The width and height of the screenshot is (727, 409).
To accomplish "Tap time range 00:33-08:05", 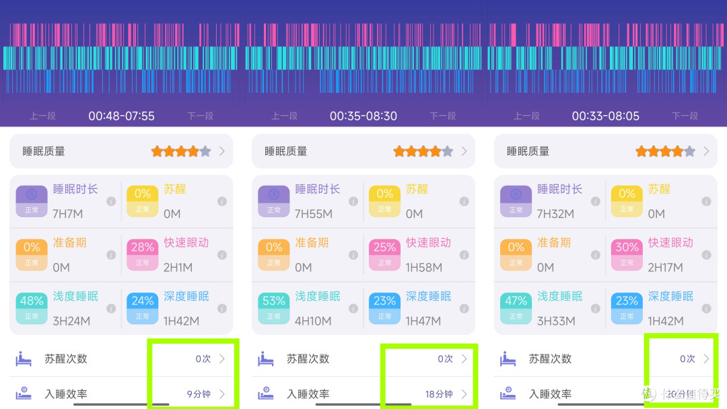I will pos(606,116).
